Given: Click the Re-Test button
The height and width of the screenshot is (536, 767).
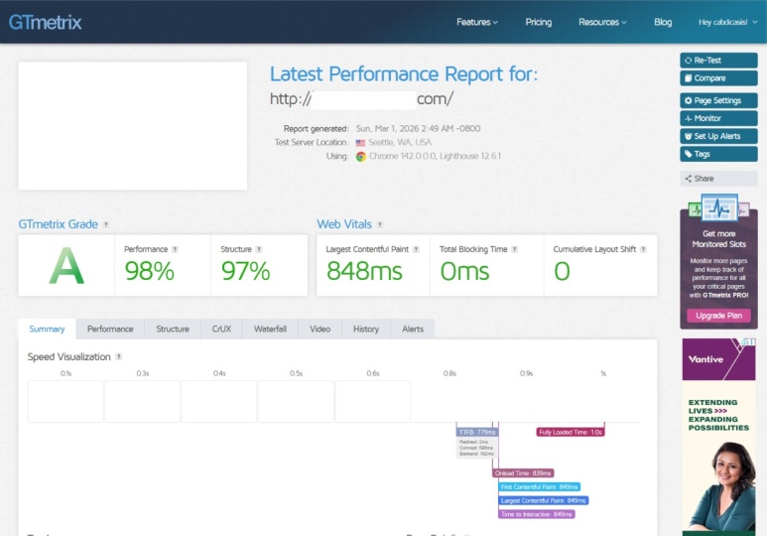Looking at the screenshot, I should [x=718, y=61].
